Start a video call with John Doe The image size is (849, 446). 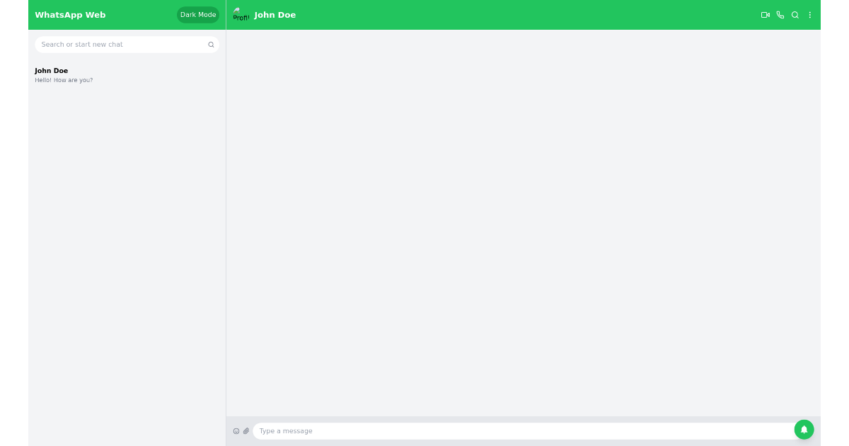coord(765,15)
